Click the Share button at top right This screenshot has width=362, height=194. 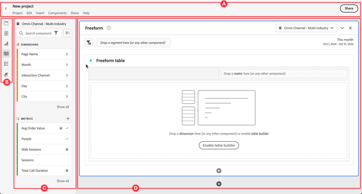click(349, 8)
